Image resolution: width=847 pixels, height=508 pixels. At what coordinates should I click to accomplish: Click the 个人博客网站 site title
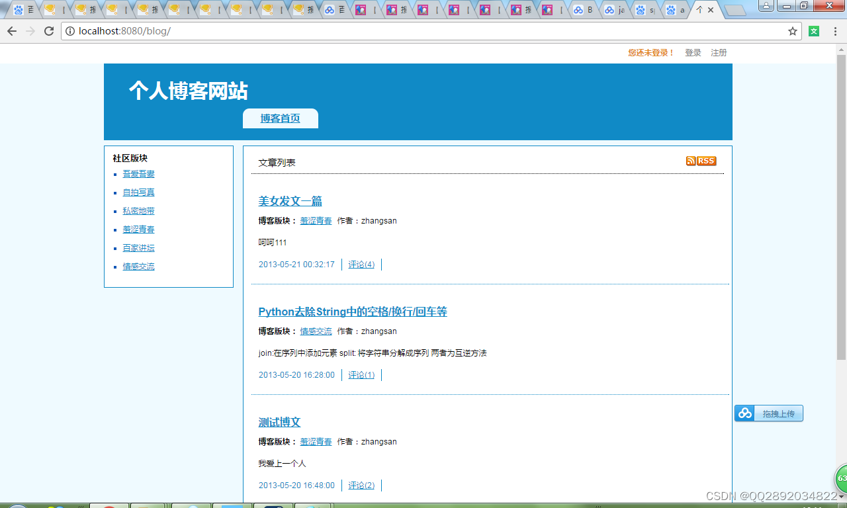189,91
